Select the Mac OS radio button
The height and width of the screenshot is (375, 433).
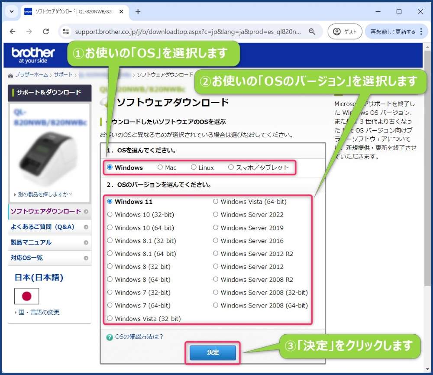pyautogui.click(x=160, y=167)
